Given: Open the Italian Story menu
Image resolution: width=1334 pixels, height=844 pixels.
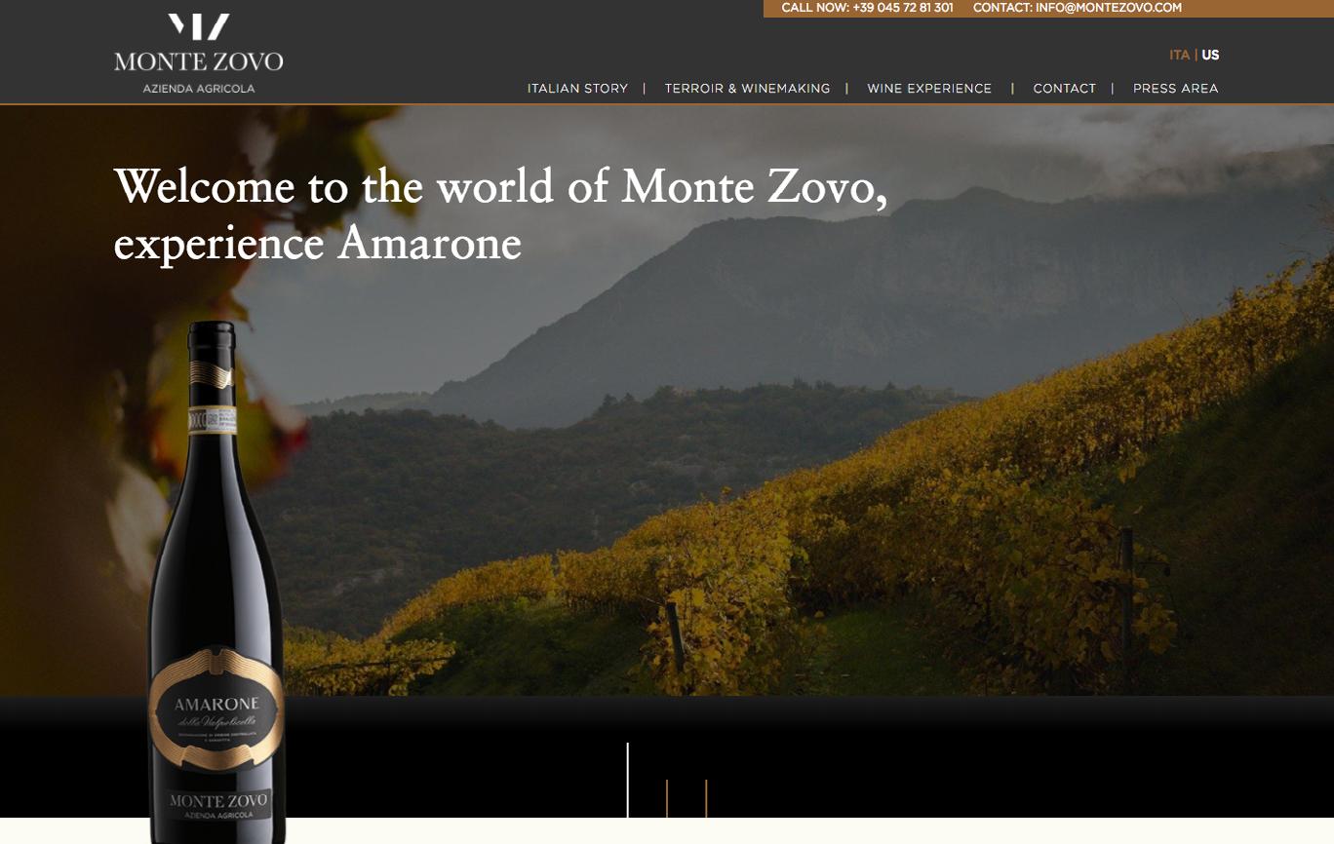Looking at the screenshot, I should (x=577, y=88).
